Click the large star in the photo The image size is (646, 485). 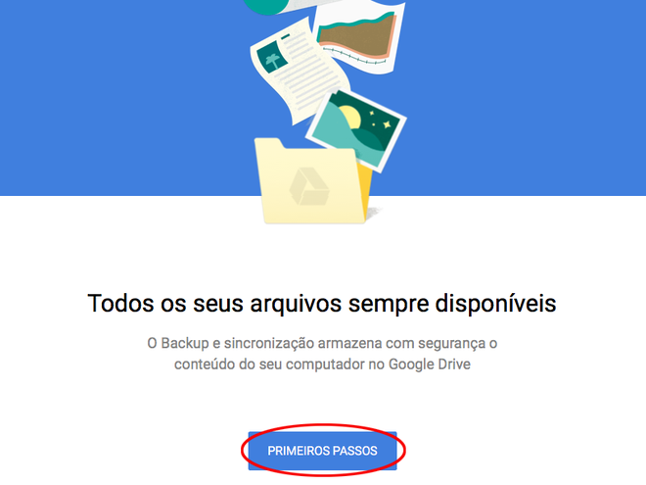(387, 123)
